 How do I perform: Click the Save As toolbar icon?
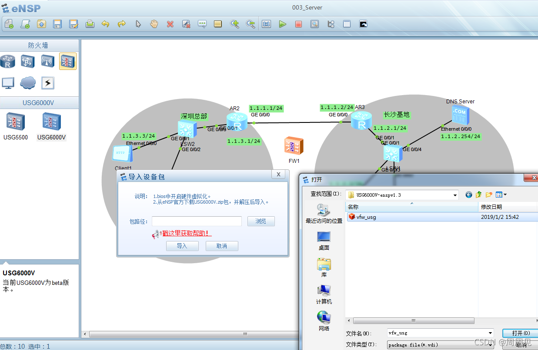(74, 24)
